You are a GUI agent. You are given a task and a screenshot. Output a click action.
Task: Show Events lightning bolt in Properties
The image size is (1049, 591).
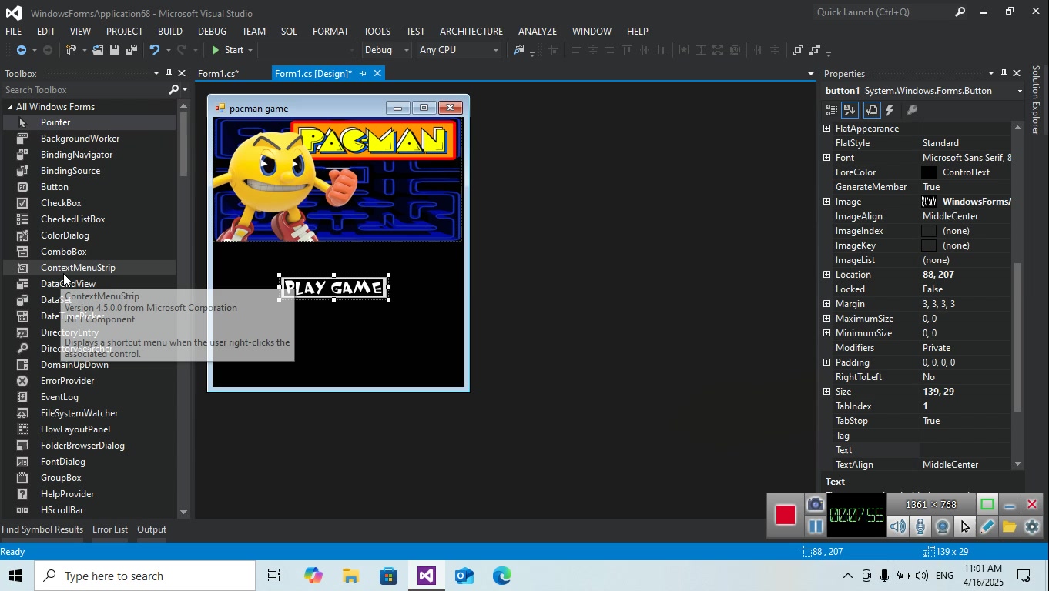point(890,110)
